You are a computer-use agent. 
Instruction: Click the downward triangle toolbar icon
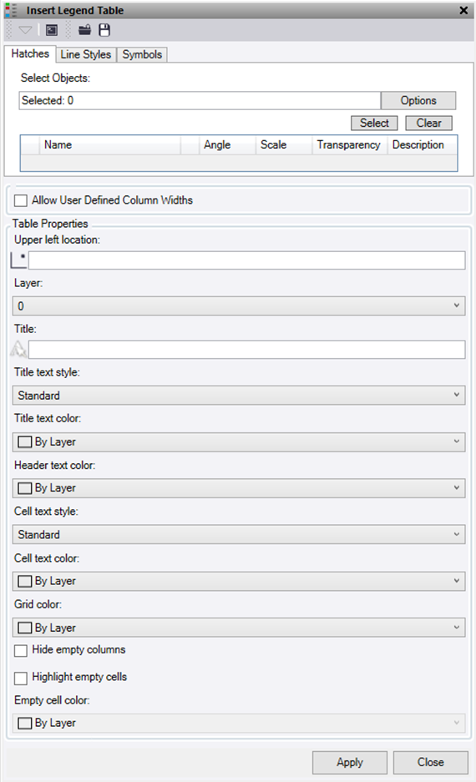(25, 30)
